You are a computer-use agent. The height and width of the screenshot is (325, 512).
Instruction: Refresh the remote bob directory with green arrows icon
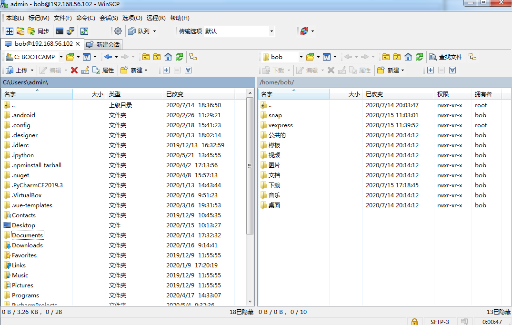(420, 57)
